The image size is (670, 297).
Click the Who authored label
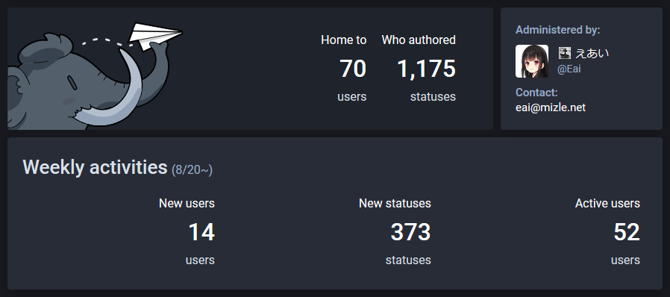point(419,40)
